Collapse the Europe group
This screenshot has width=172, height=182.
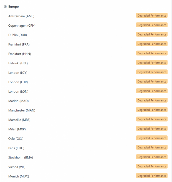click(x=5, y=7)
